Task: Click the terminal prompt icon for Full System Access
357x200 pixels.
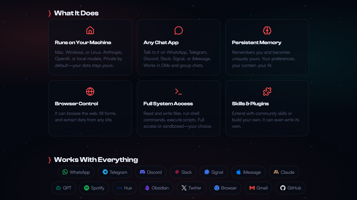Action: pos(179,92)
